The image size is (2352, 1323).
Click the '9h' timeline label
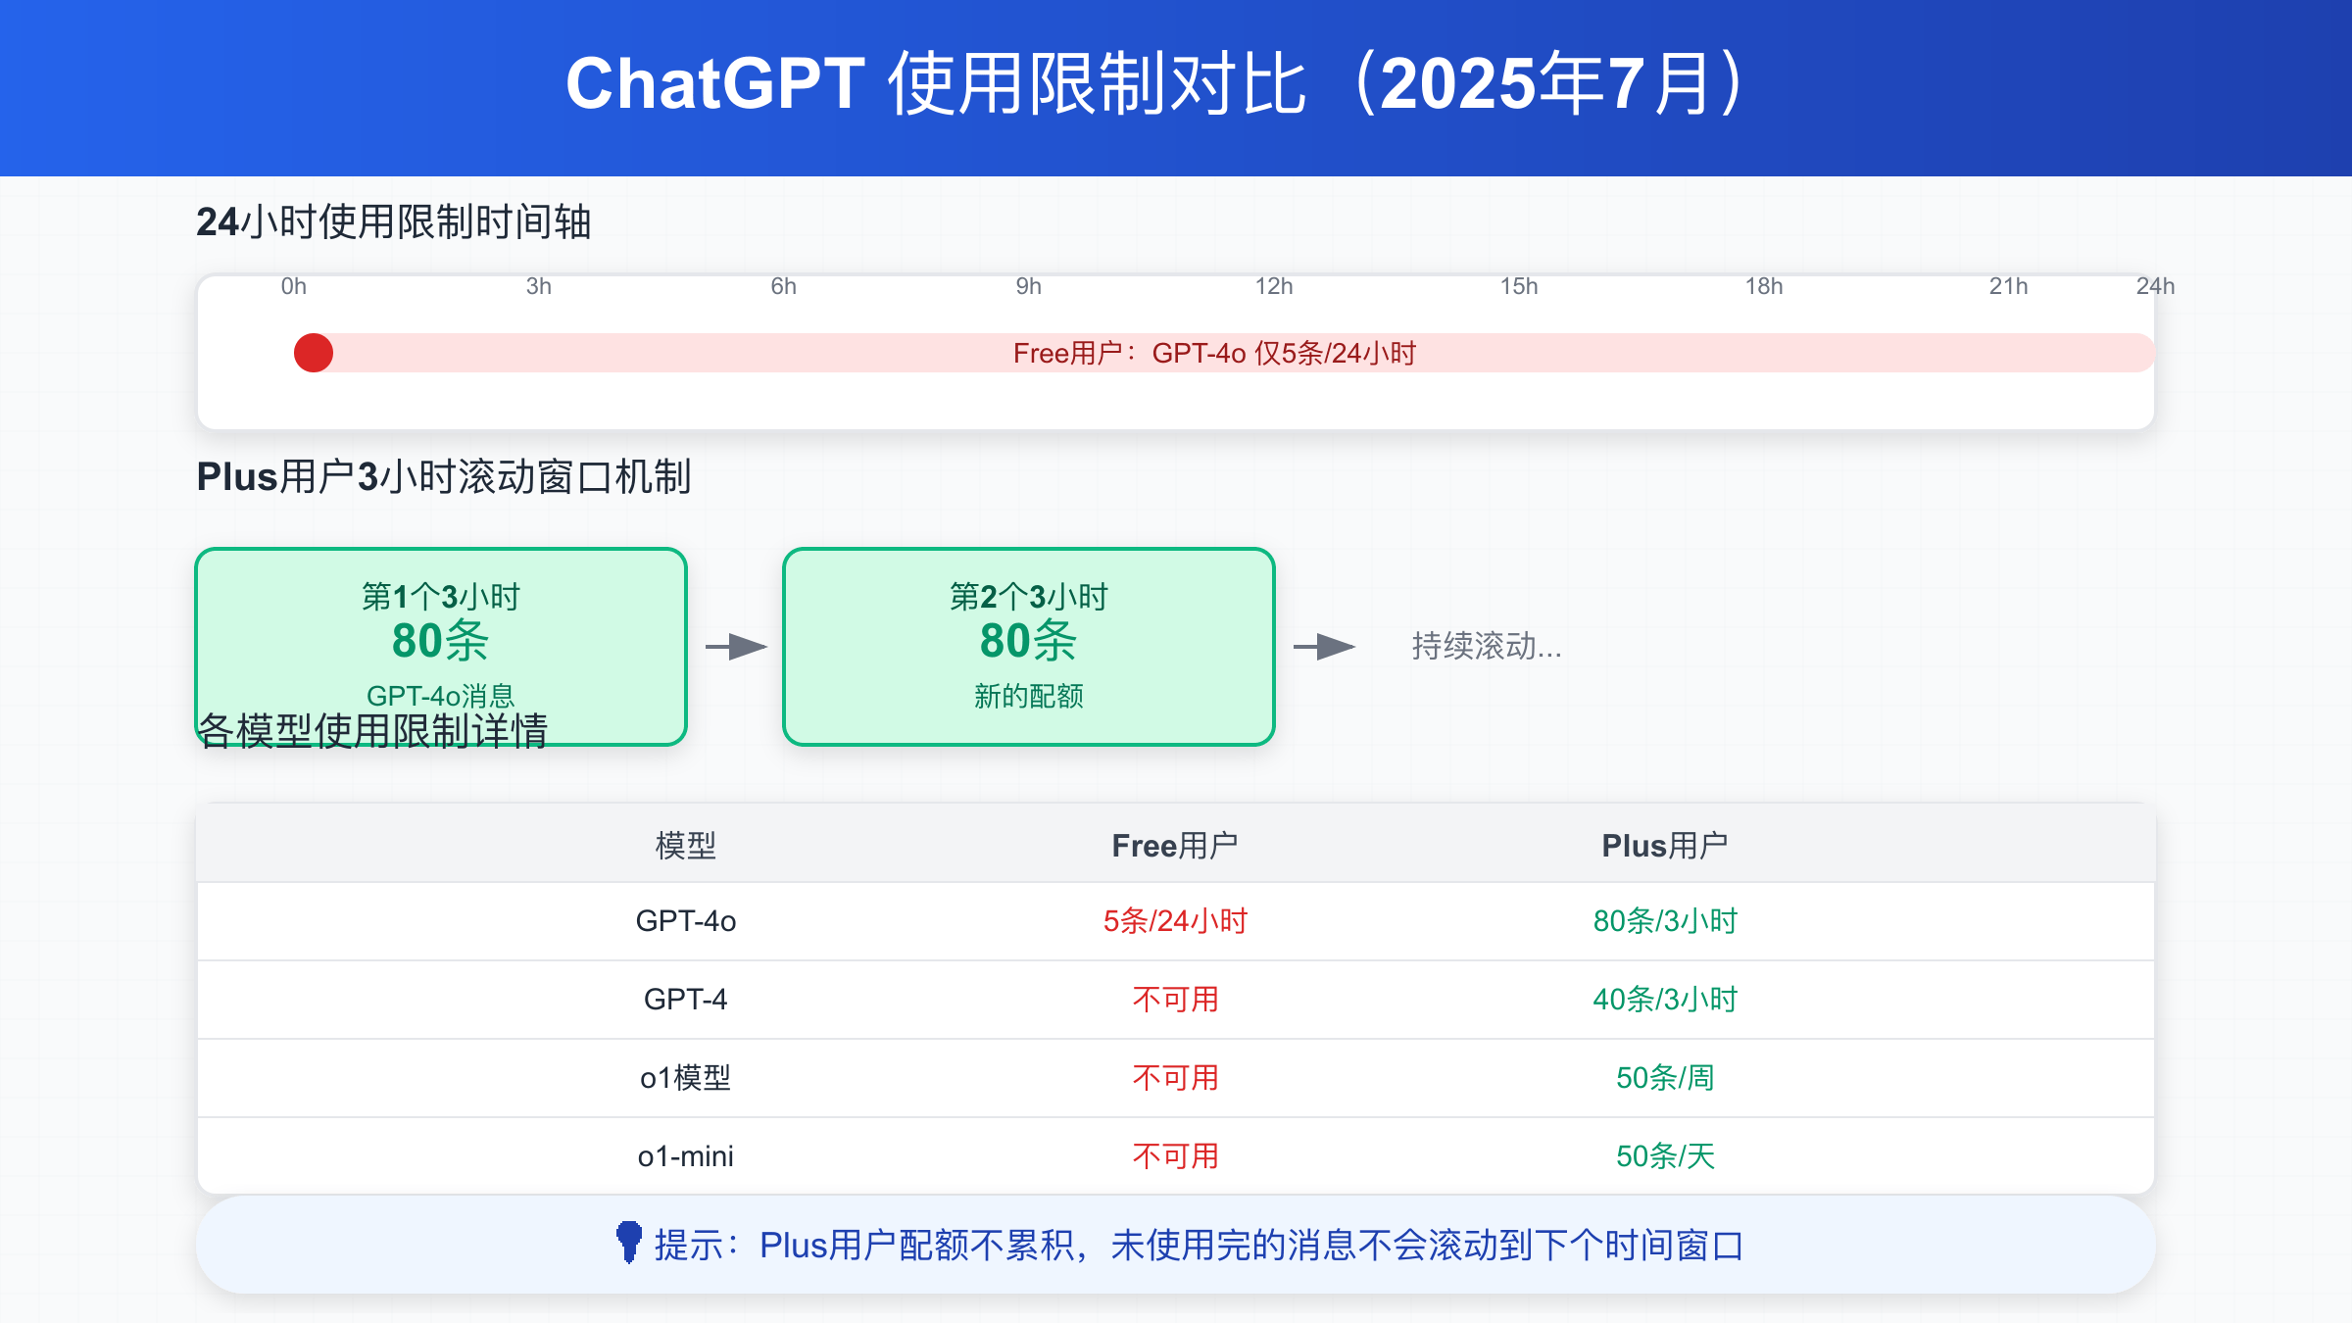pos(1029,286)
